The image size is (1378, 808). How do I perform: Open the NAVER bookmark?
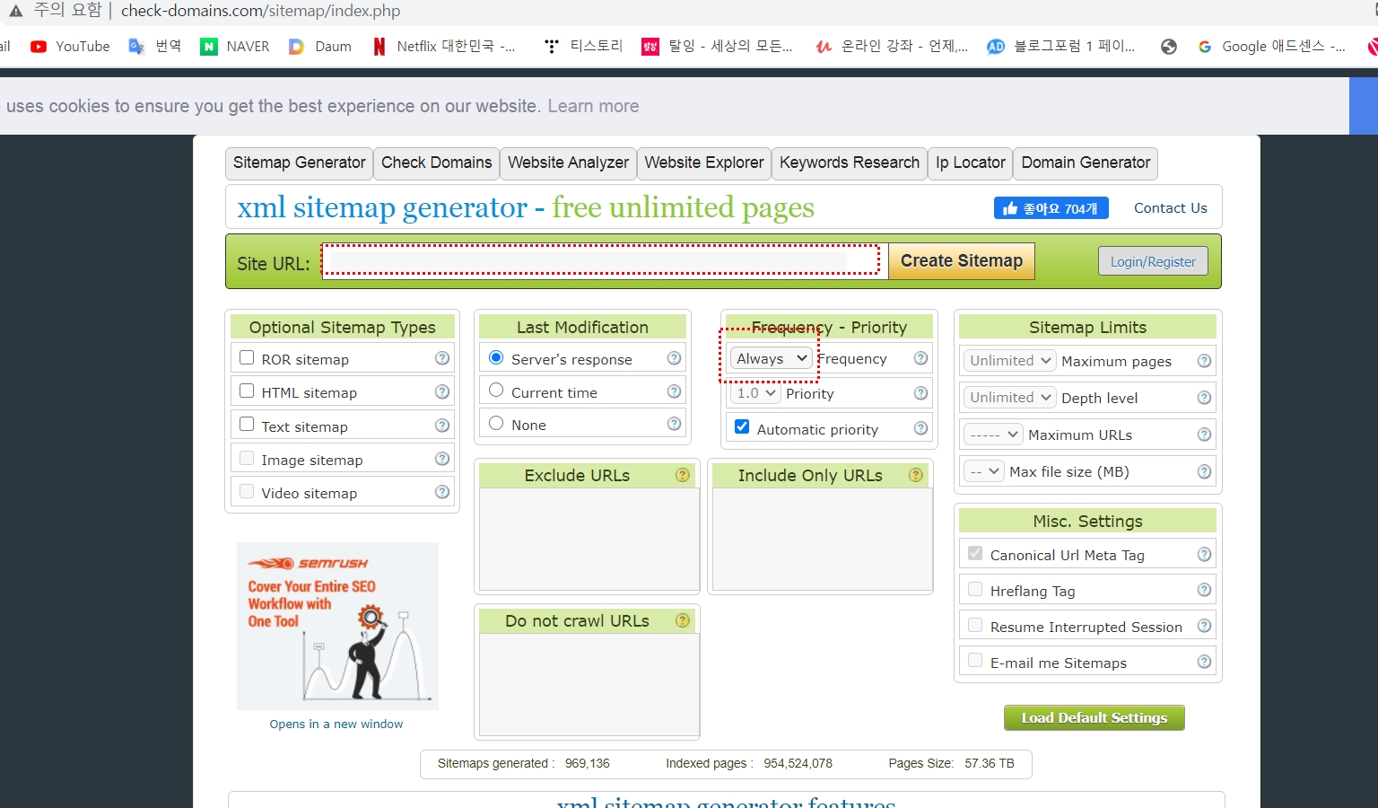[235, 47]
